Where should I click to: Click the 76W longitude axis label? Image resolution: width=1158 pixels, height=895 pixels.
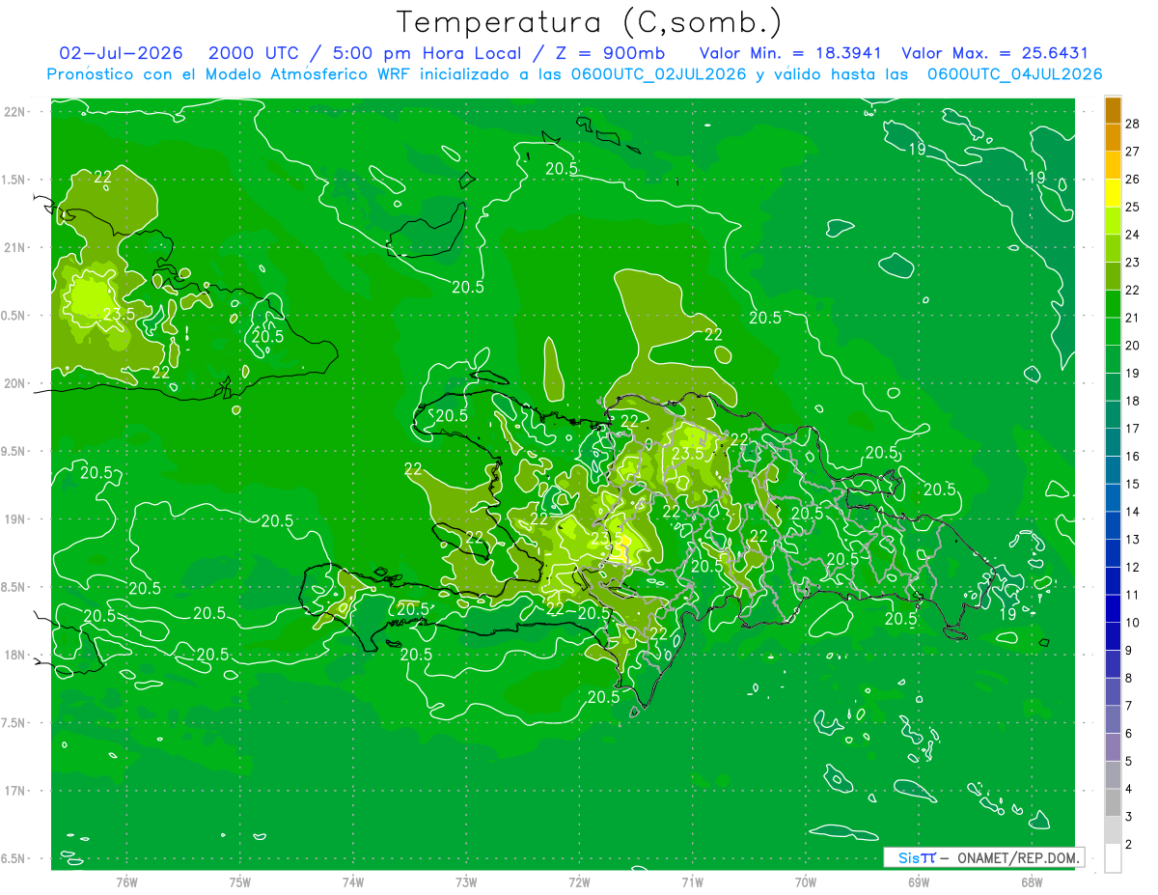tap(126, 882)
